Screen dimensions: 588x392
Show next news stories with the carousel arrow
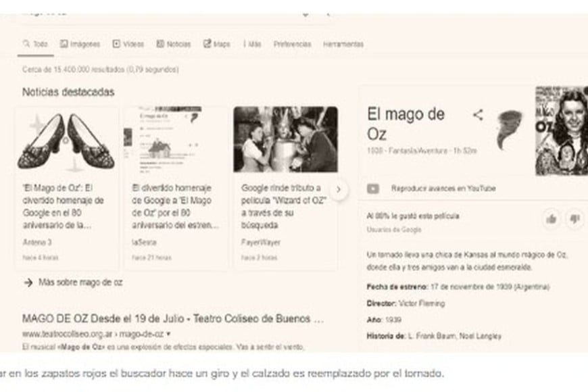coord(339,190)
